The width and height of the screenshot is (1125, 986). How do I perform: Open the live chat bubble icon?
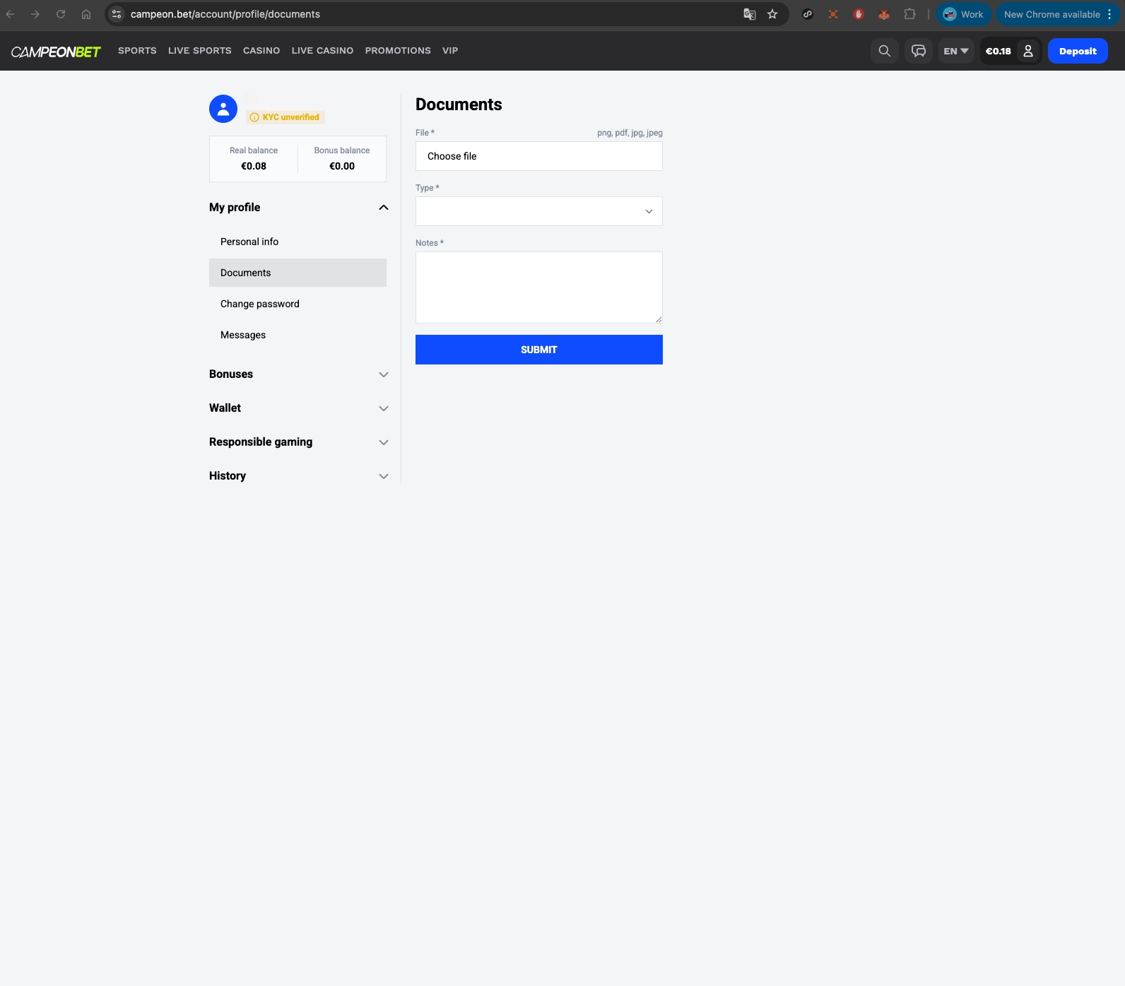[x=918, y=51]
